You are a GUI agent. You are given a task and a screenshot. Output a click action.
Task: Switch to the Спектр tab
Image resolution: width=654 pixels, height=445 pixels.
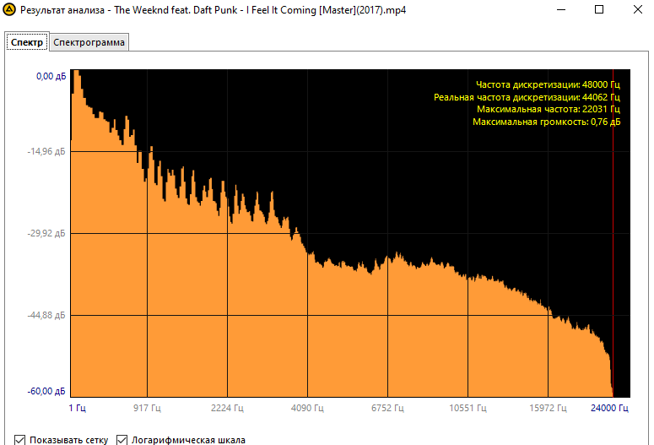[x=27, y=41]
